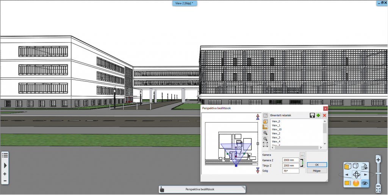Screen dimensions: 388x195
Task: Confirm perspective settings with OK
Action: point(317,165)
